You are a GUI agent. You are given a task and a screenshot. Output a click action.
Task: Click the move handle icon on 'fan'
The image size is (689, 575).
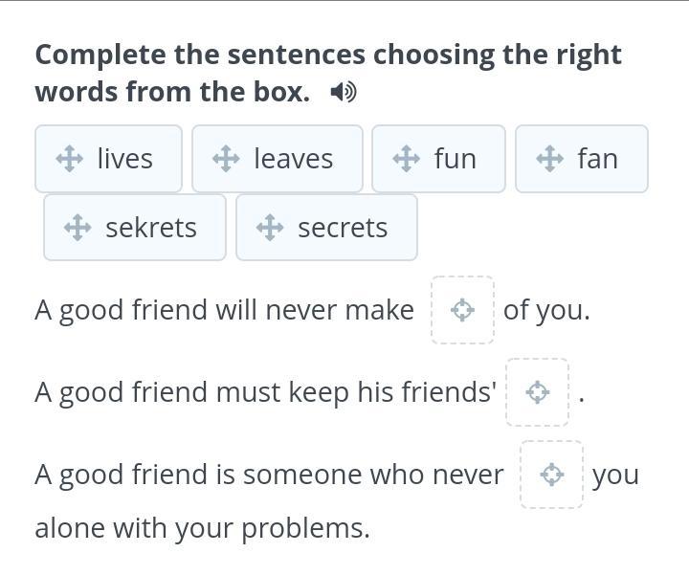pyautogui.click(x=550, y=159)
